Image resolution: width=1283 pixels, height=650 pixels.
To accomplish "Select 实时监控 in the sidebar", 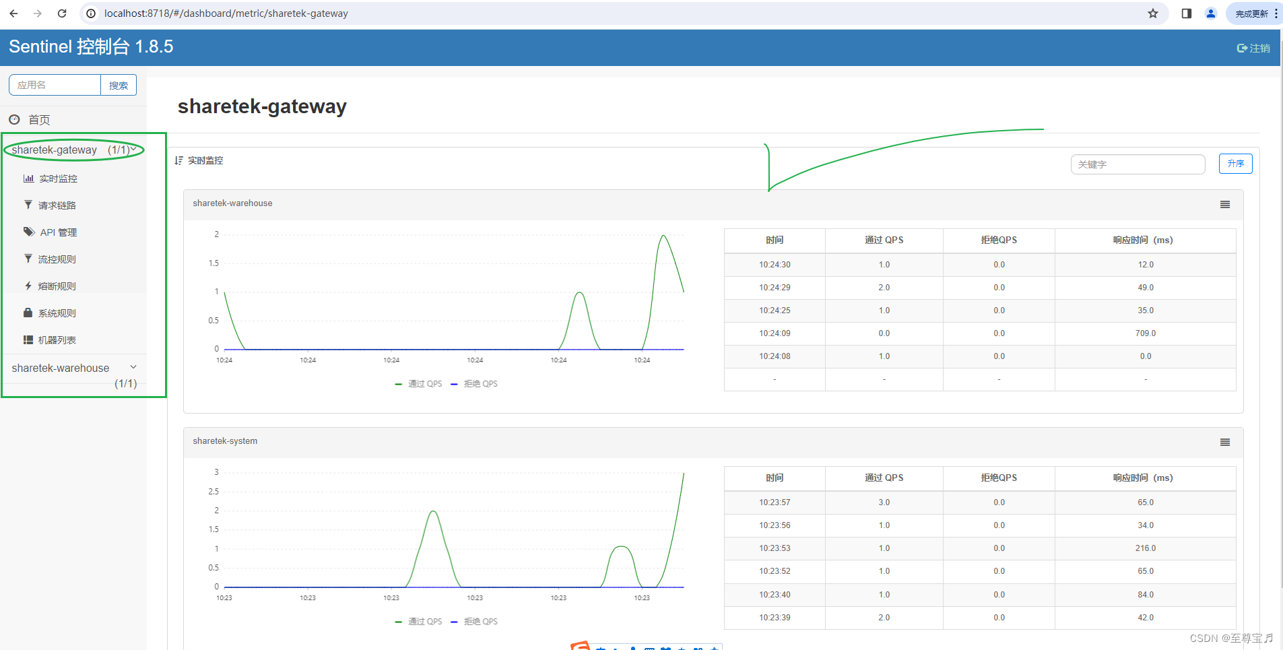I will [x=57, y=178].
